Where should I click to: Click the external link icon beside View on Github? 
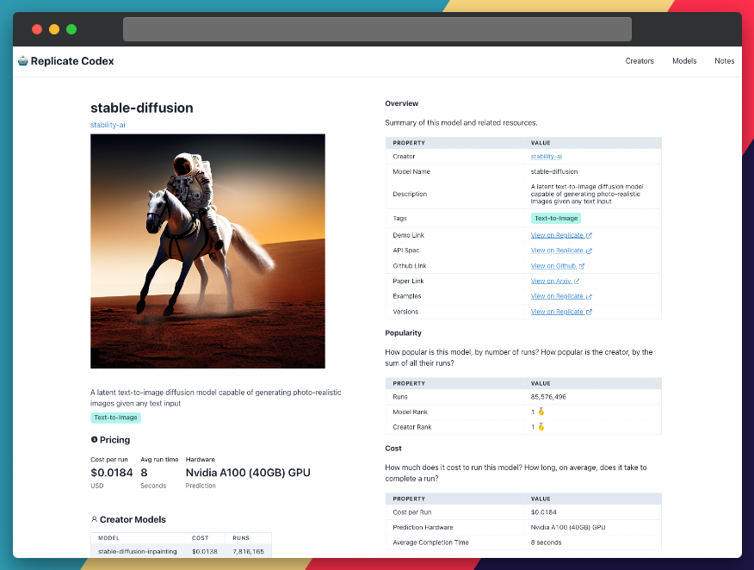pyautogui.click(x=581, y=266)
